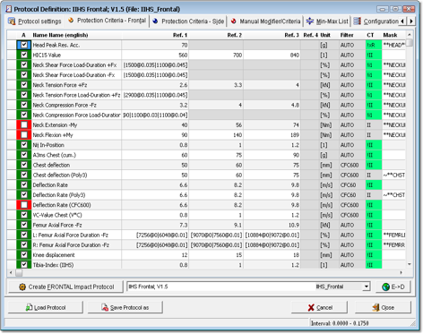Image resolution: width=423 pixels, height=334 pixels.
Task: Click the Save Protocol as button icon
Action: [x=105, y=307]
